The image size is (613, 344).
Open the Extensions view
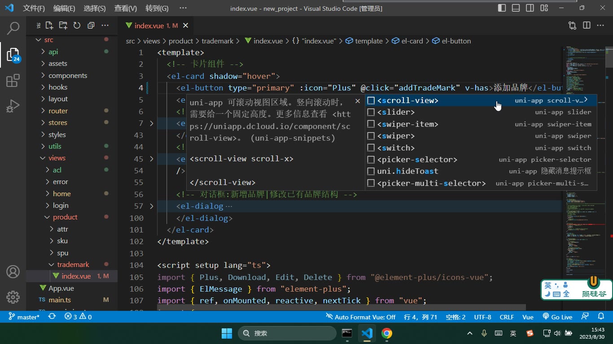point(13,81)
